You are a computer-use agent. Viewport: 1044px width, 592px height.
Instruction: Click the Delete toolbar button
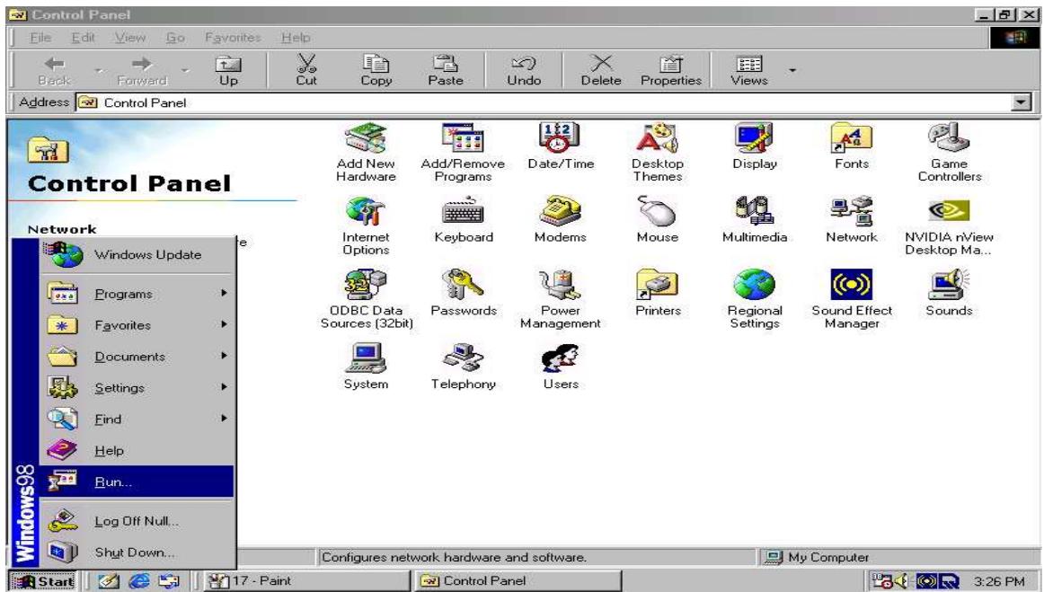point(601,71)
